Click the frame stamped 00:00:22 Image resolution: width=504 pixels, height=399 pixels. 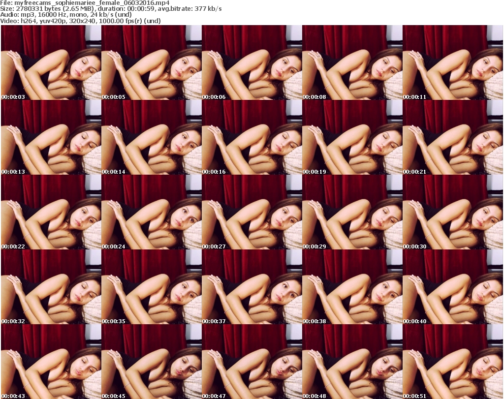coord(51,213)
